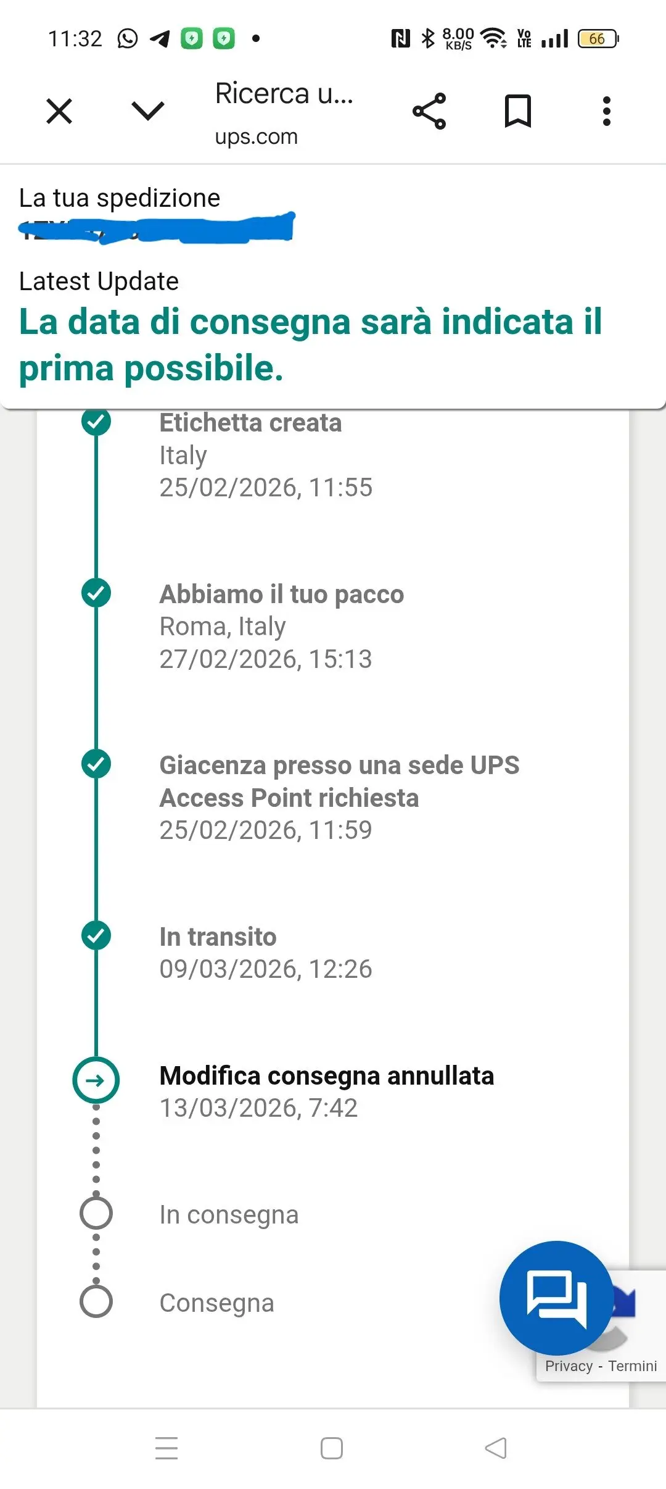Image resolution: width=666 pixels, height=1489 pixels.
Task: Close the in-app browser tab
Action: tap(59, 112)
